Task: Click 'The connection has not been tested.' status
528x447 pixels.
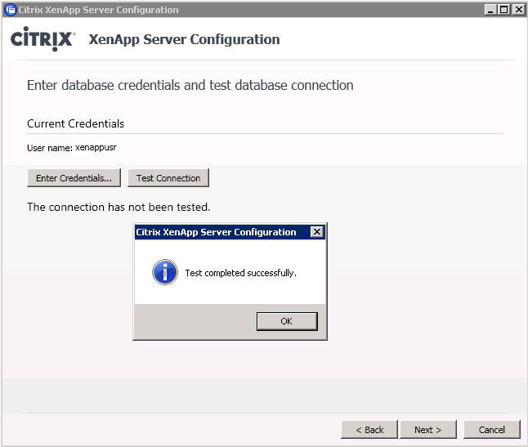Action: tap(119, 207)
